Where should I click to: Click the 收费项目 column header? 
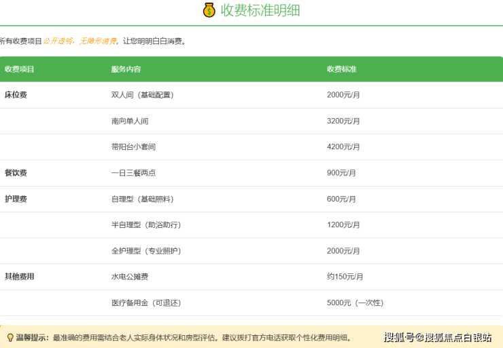[x=20, y=69]
